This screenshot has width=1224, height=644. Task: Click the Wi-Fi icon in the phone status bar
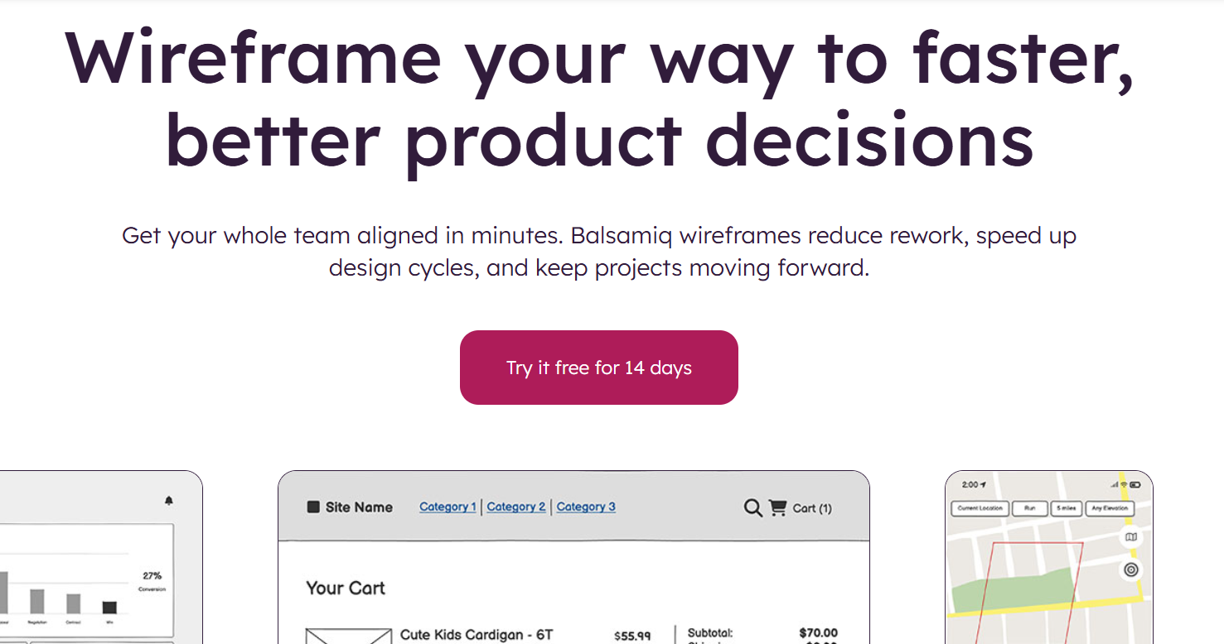(x=1124, y=485)
